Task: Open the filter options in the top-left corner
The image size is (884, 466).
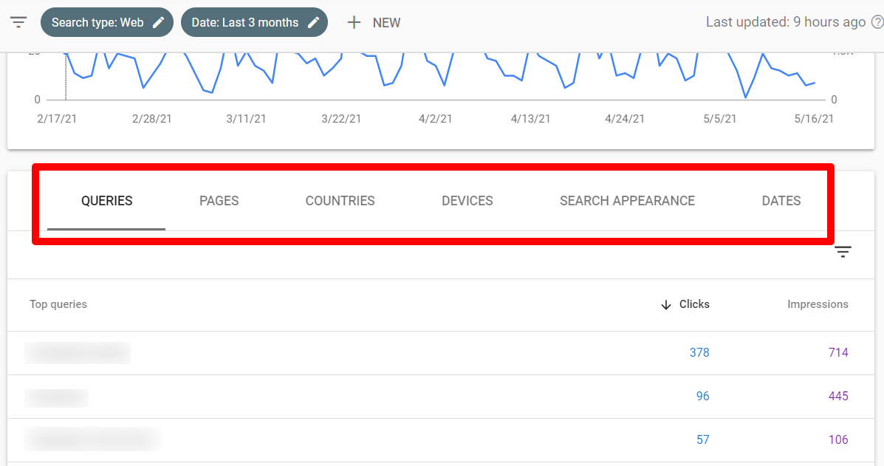Action: coord(18,22)
